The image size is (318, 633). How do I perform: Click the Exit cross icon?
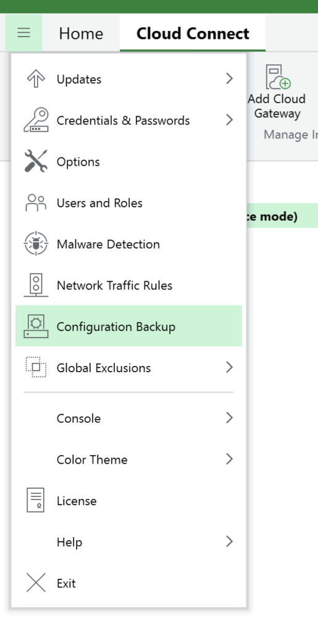36,583
